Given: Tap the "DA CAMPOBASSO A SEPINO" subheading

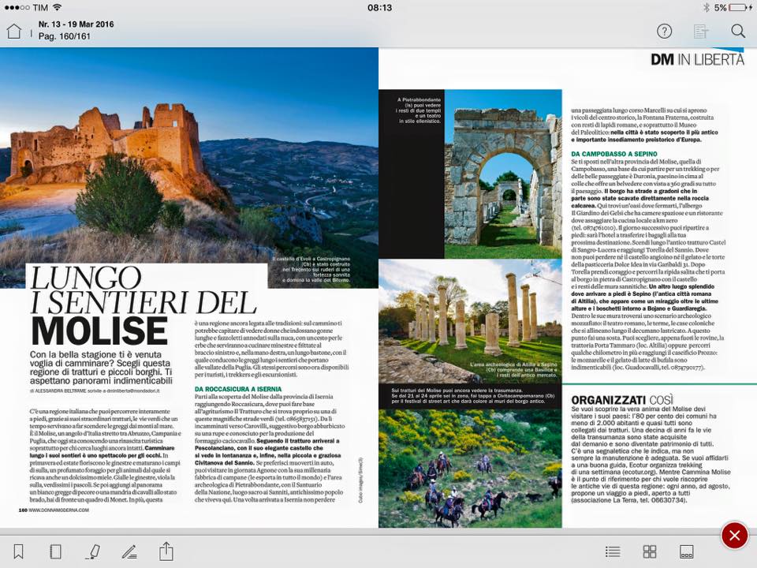Looking at the screenshot, I should pyautogui.click(x=614, y=154).
